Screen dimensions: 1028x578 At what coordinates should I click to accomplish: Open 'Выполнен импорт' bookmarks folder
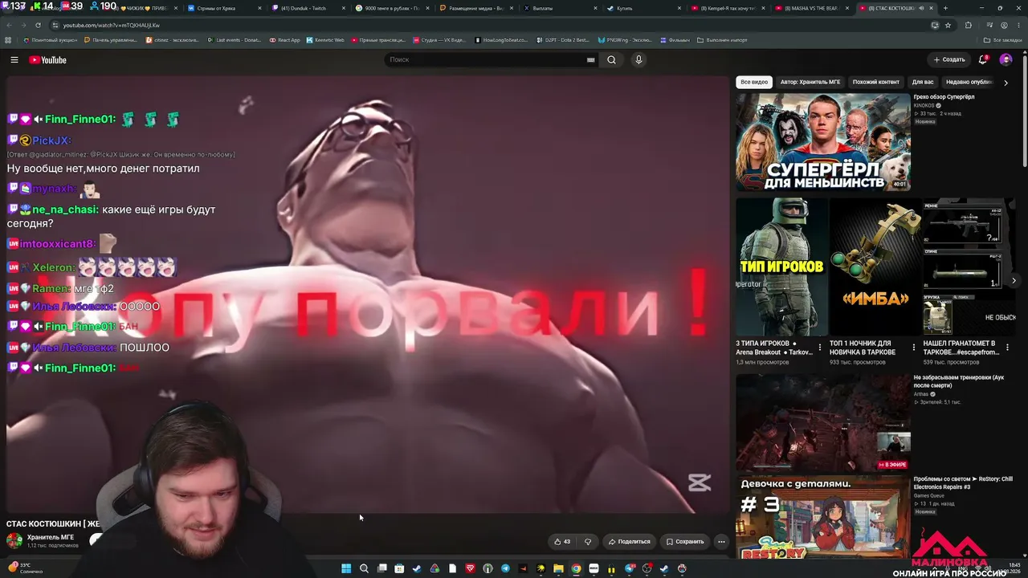(722, 39)
